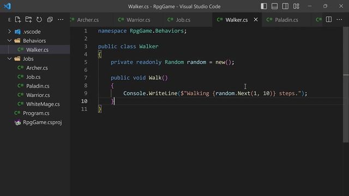Open Explorer more actions ellipsis menu
Viewport: 349px width, 196px height.
point(61,20)
